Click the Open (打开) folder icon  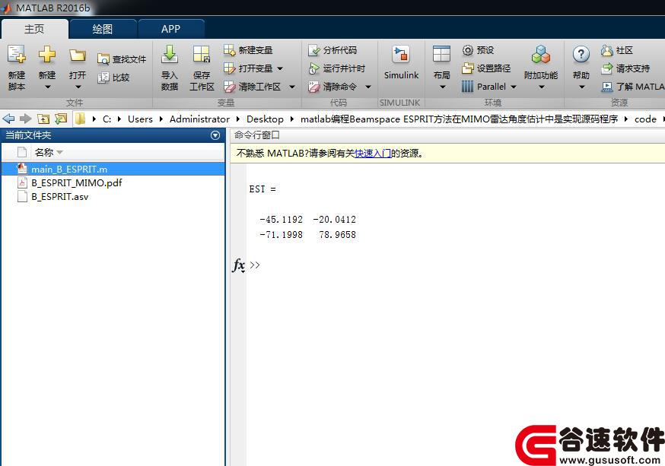pyautogui.click(x=78, y=55)
